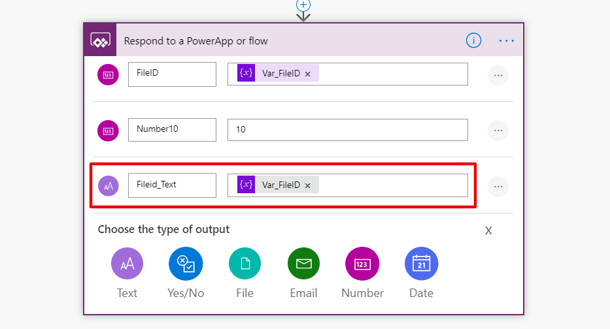Open options menu for Fileid_Text row
Image resolution: width=610 pixels, height=329 pixels.
click(498, 187)
